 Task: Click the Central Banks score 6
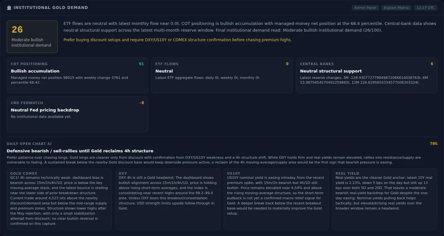432,64
